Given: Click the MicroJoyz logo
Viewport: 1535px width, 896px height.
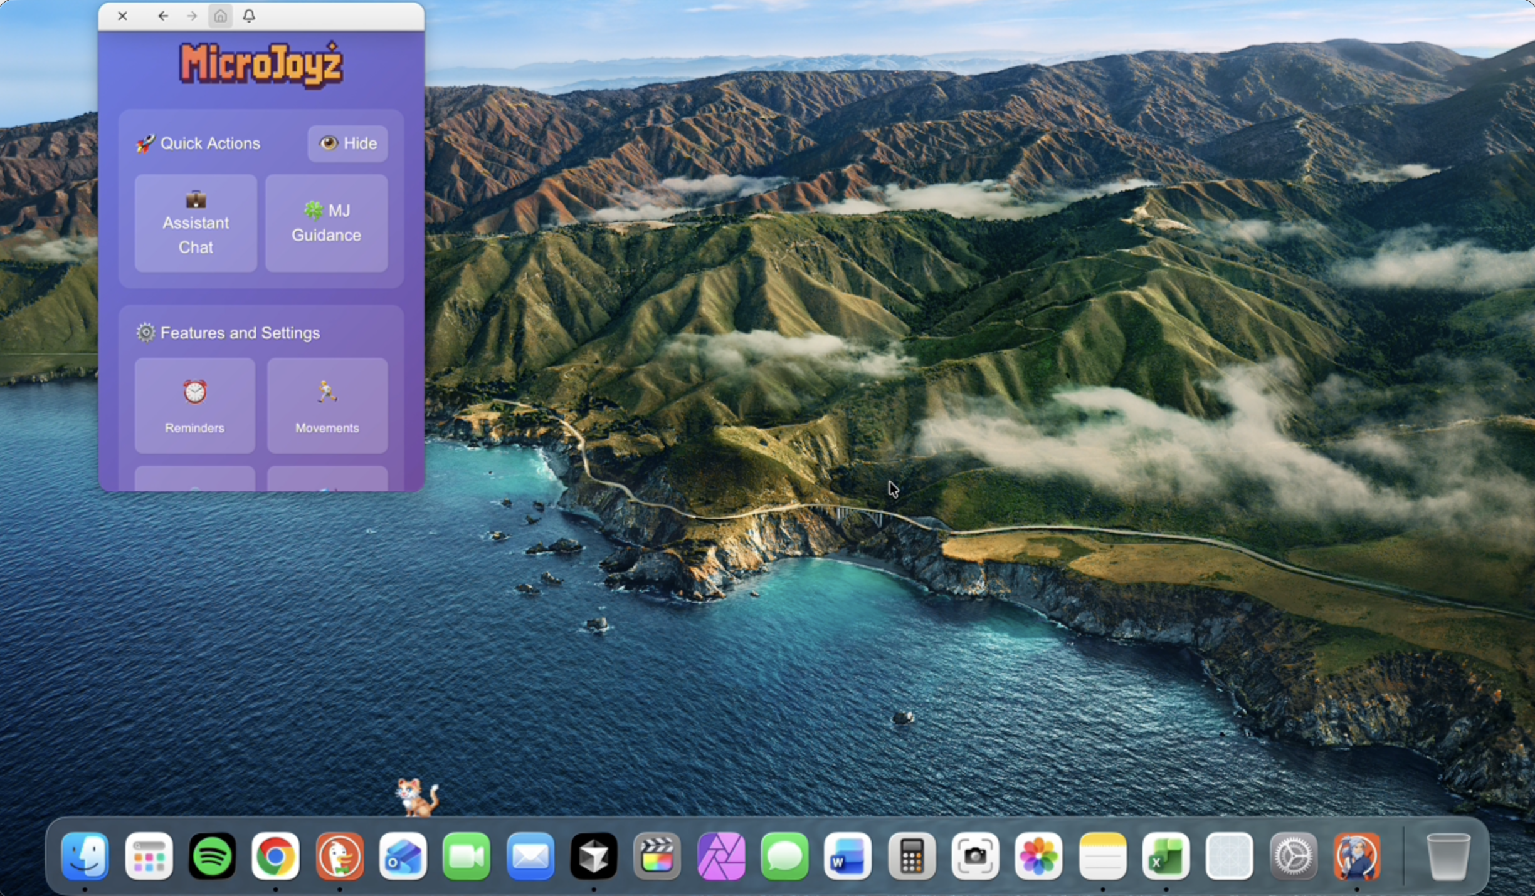Looking at the screenshot, I should point(261,65).
